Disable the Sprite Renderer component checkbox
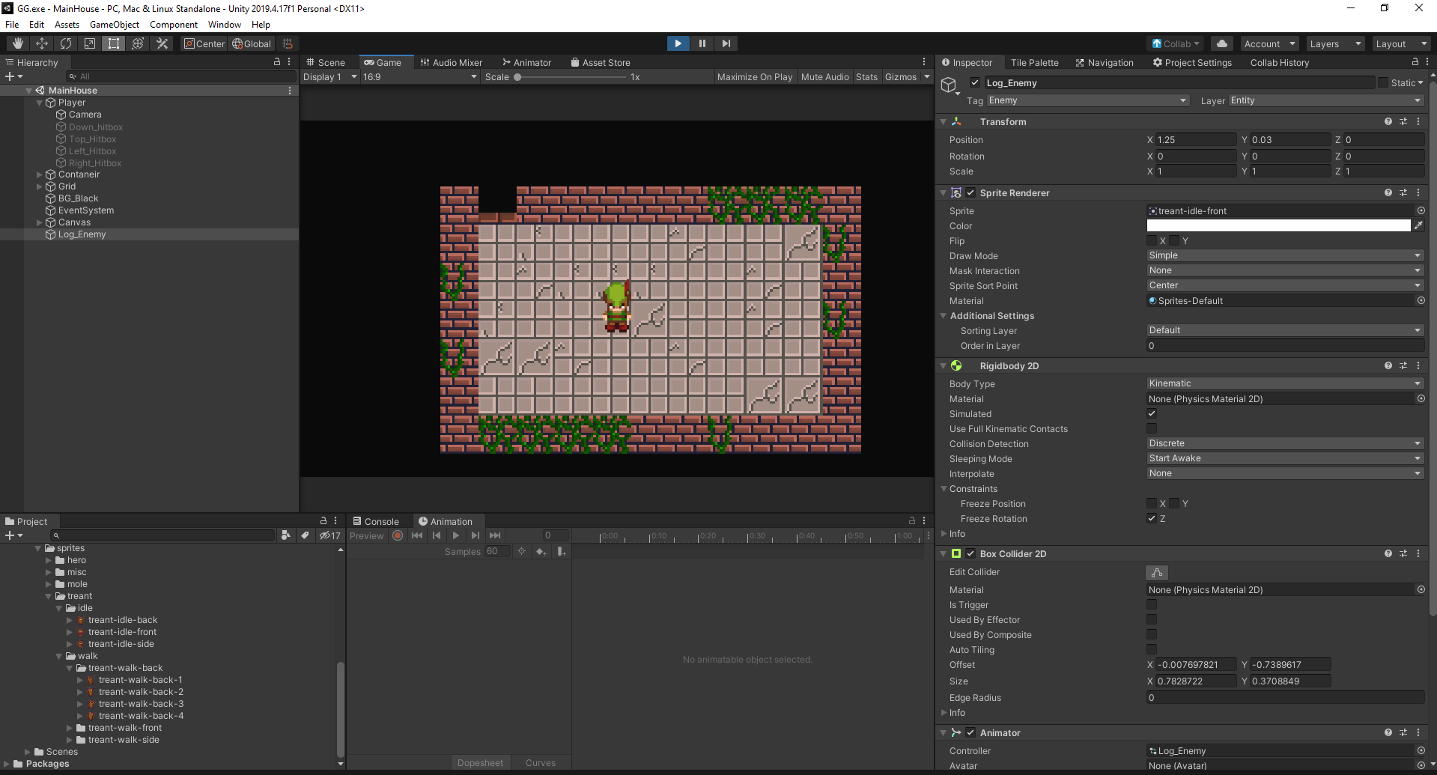The width and height of the screenshot is (1437, 775). click(970, 192)
